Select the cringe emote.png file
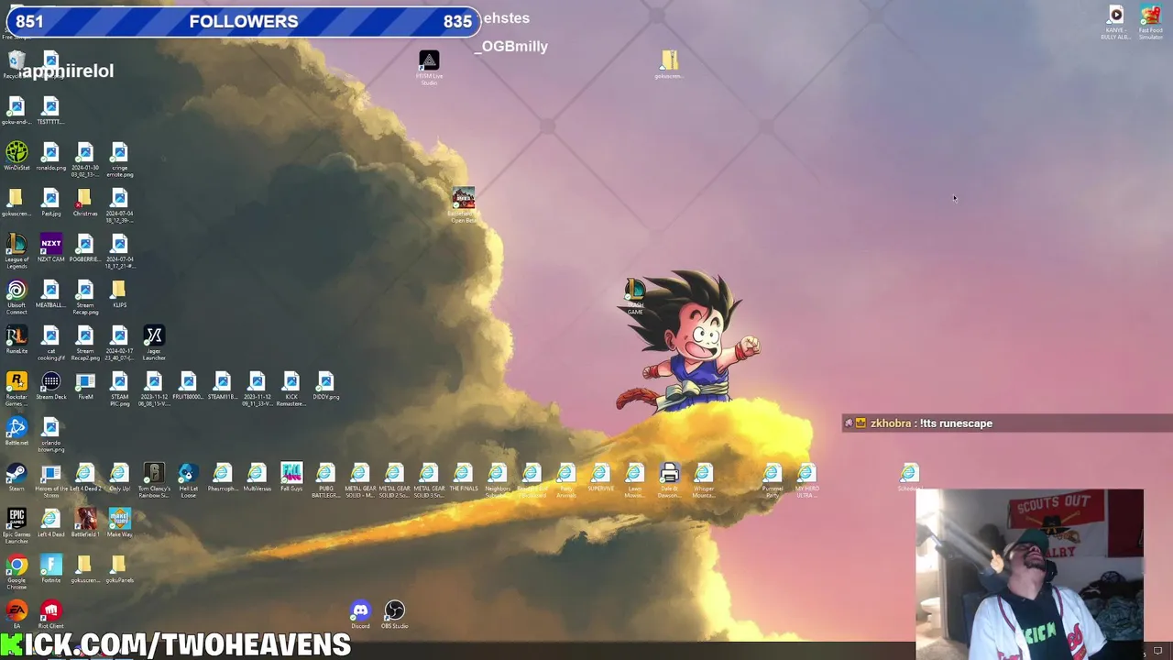 point(119,159)
